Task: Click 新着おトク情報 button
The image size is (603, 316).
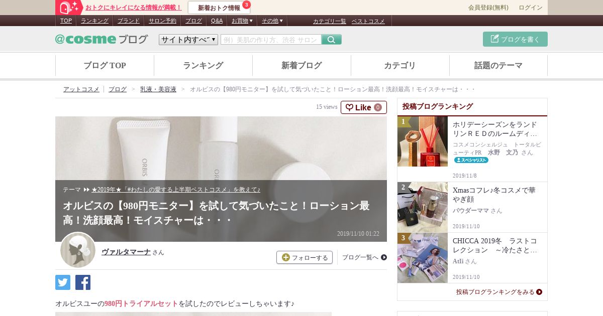Action: coord(219,8)
